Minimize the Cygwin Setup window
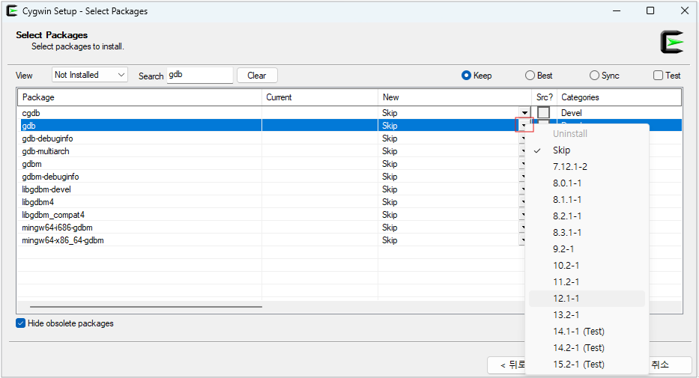 click(x=617, y=10)
